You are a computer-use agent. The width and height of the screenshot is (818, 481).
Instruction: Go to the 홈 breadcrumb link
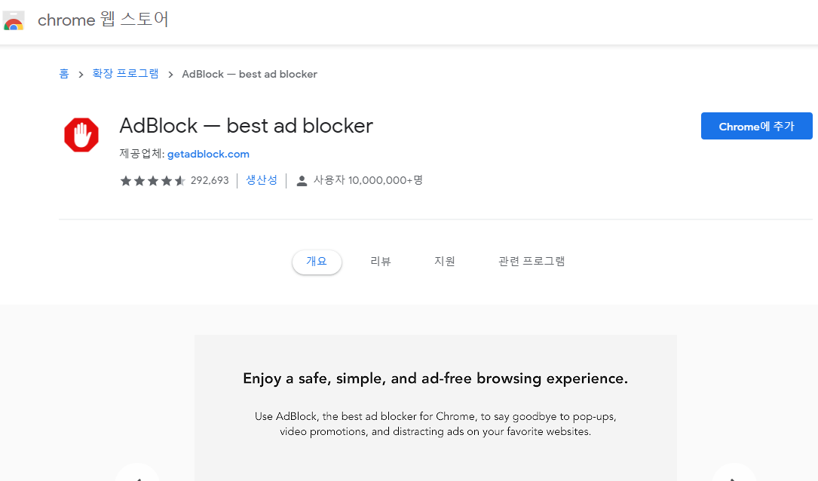pos(64,74)
